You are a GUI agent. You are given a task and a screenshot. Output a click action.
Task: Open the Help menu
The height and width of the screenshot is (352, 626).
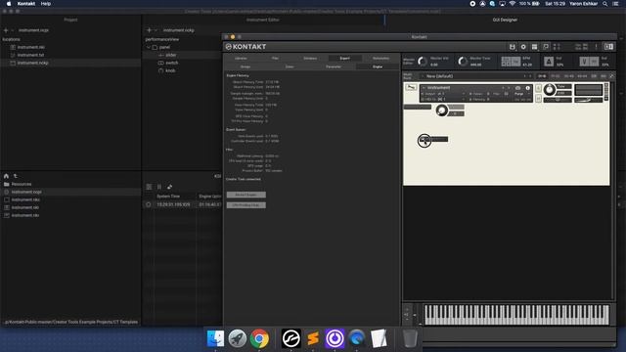46,4
